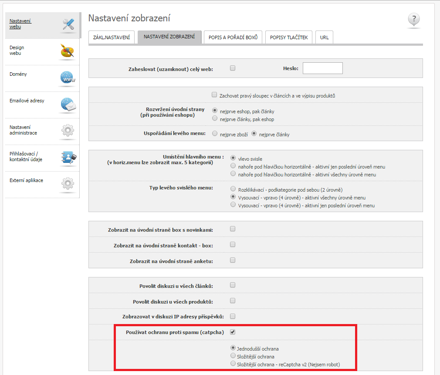Open Přihlašovací / kontaktní údaje icon
The height and width of the screenshot is (375, 440).
click(68, 157)
